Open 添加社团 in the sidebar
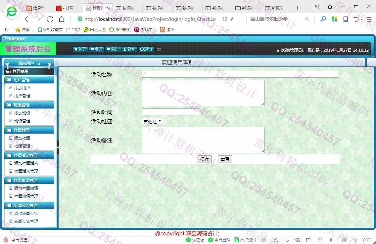This screenshot has height=244, width=376. click(x=22, y=138)
